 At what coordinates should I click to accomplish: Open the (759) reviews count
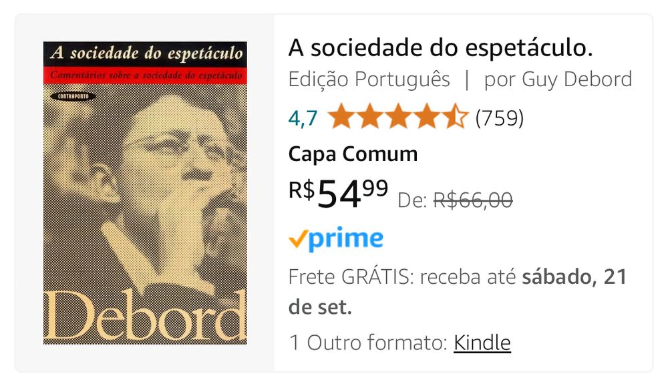point(499,118)
